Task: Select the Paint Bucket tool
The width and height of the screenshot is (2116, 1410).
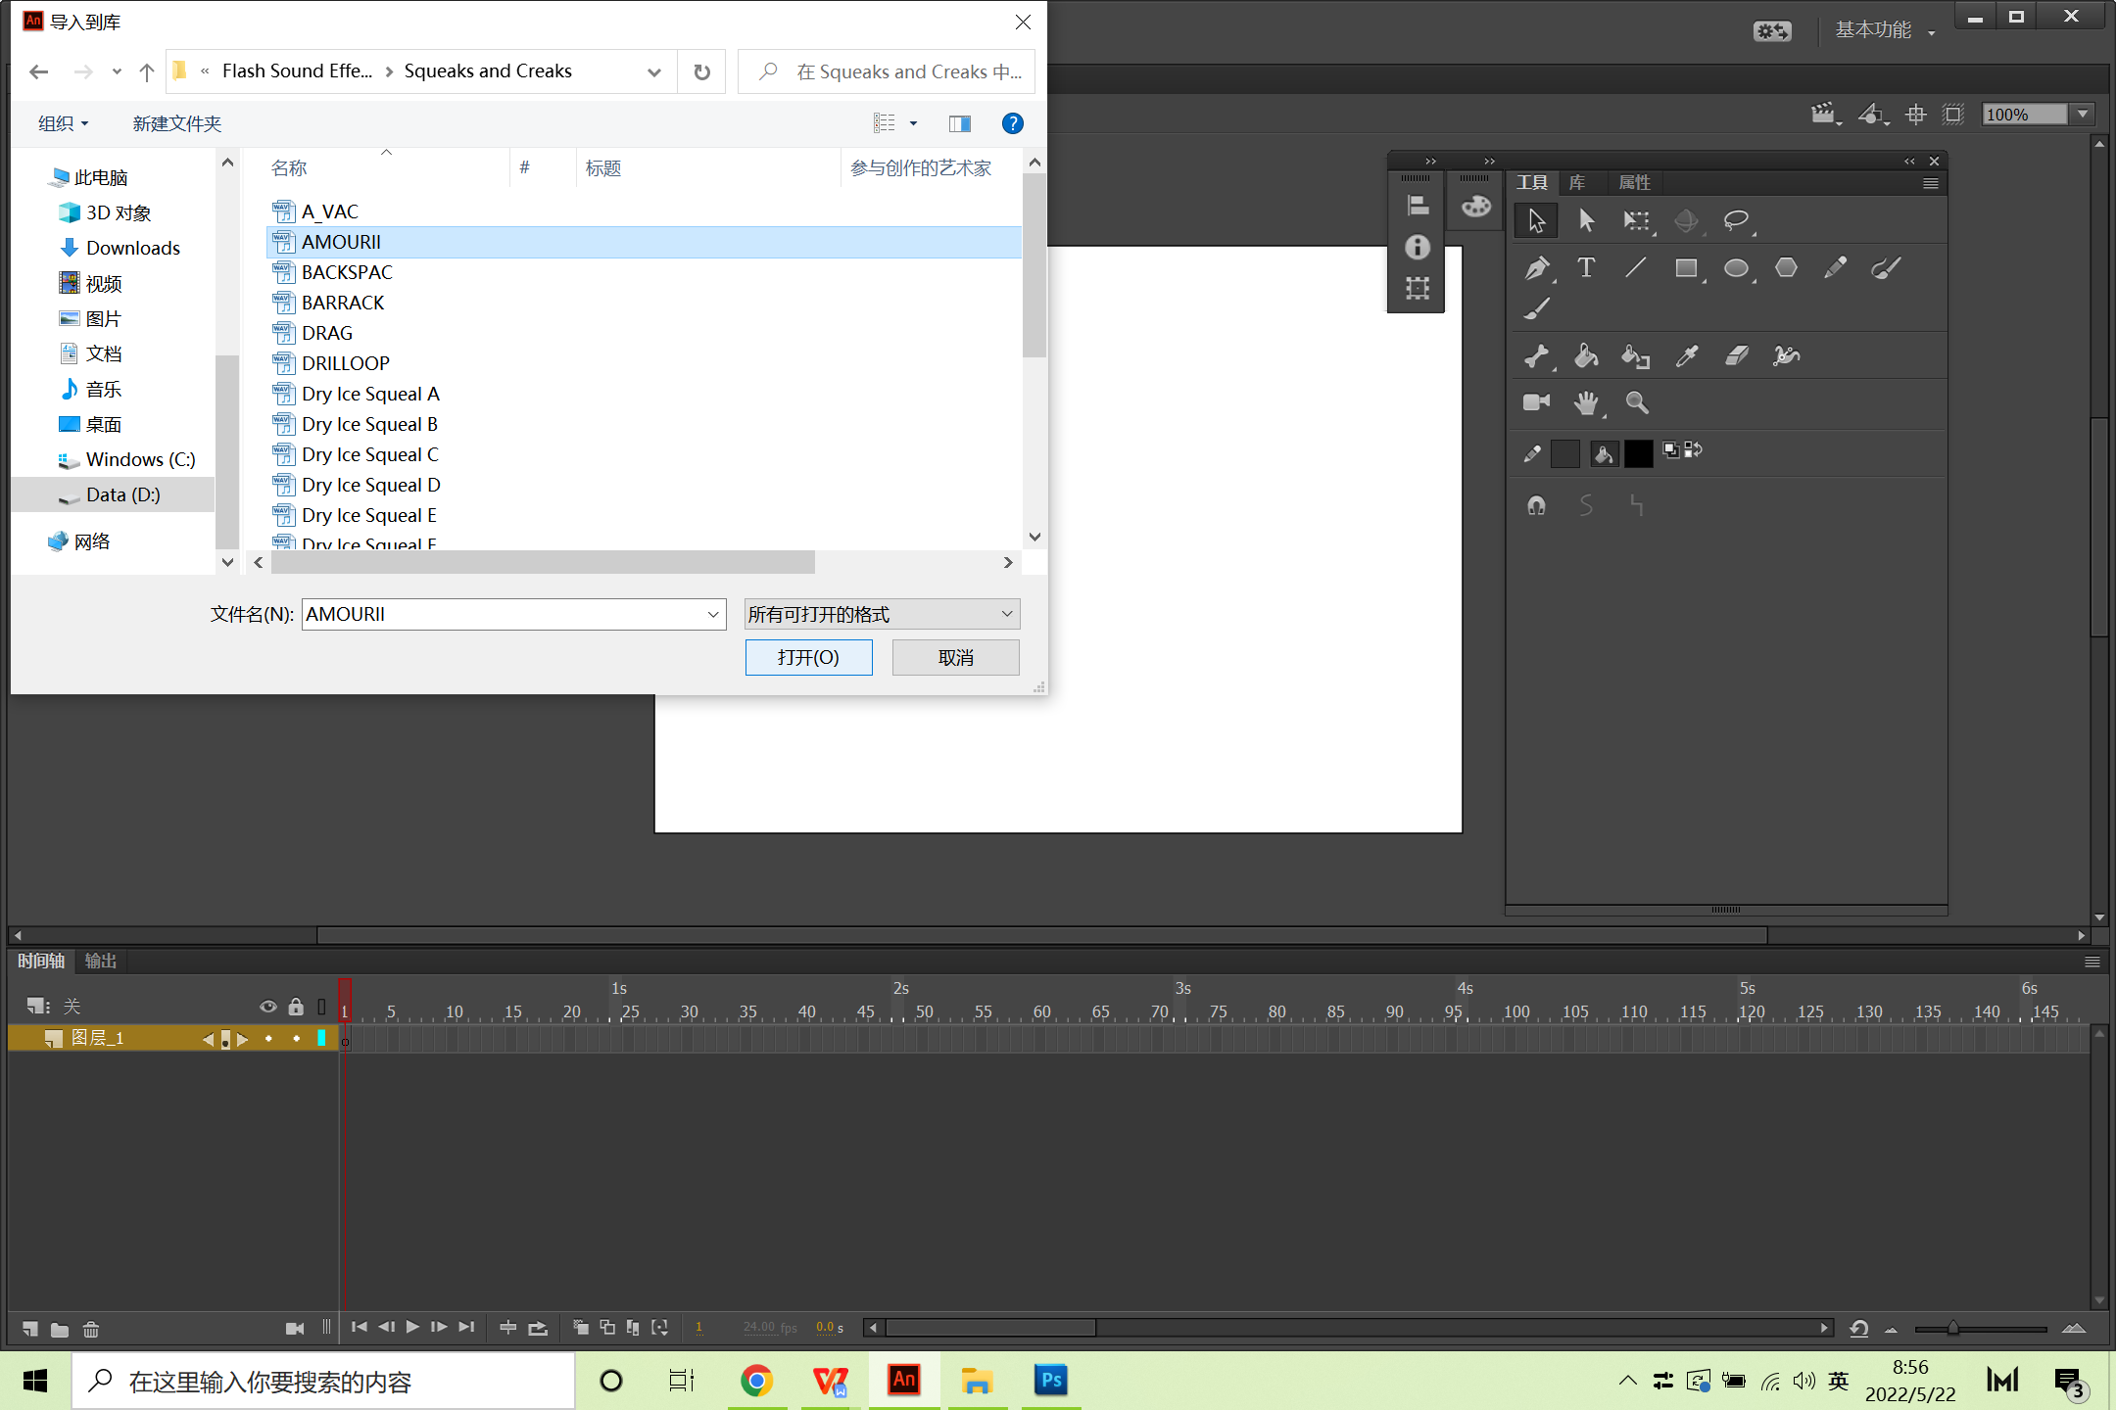Action: coord(1586,356)
